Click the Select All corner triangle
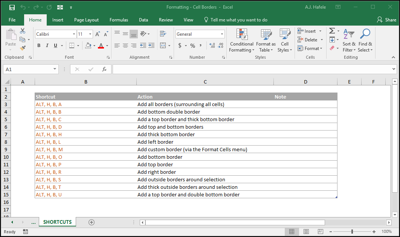This screenshot has height=237, width=400. coord(7,82)
